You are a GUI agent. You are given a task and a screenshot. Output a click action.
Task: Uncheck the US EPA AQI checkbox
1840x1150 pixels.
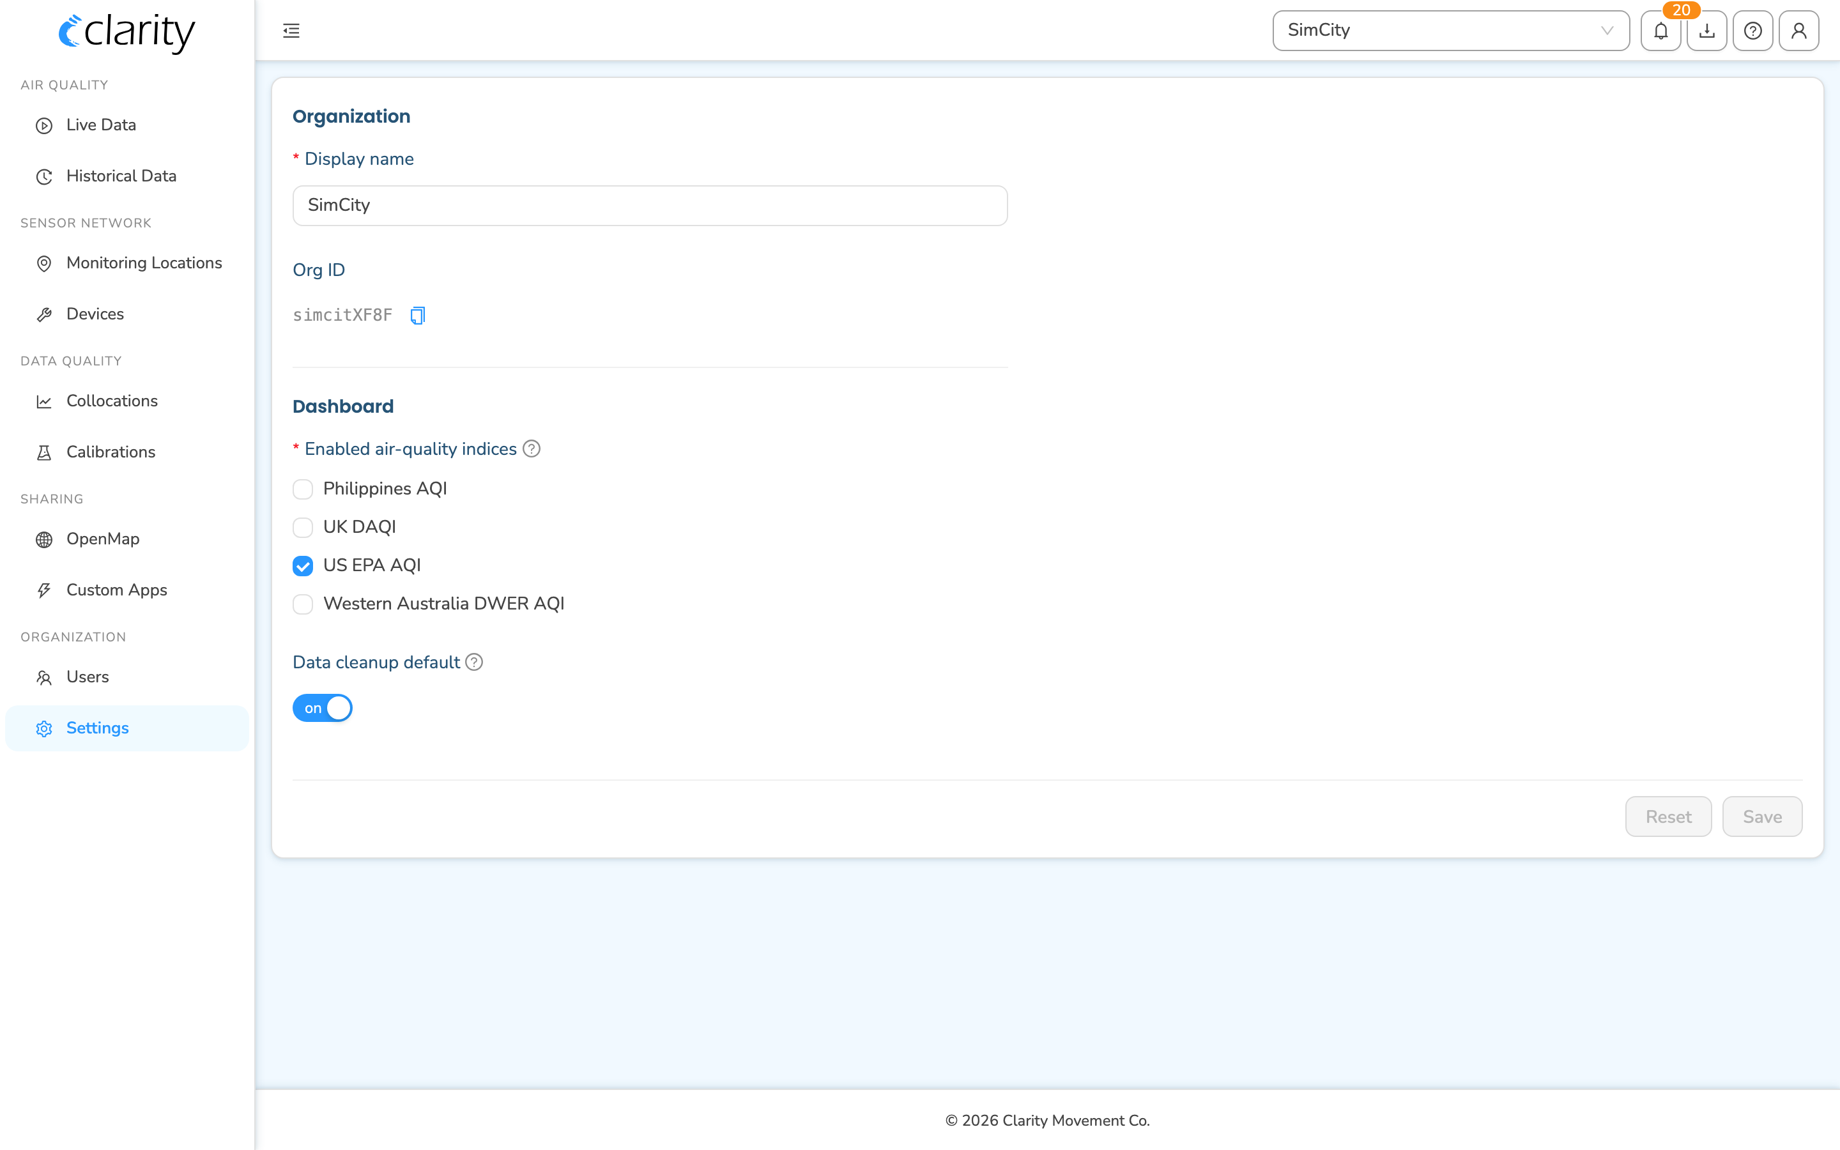tap(303, 566)
